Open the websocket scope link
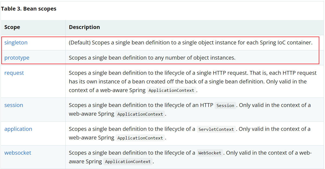This screenshot has height=169, width=325. [18, 153]
